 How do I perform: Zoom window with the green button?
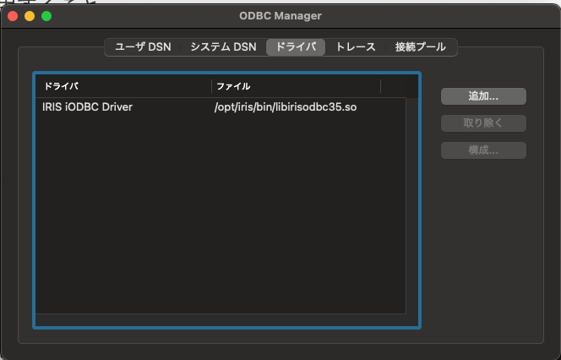pyautogui.click(x=46, y=16)
